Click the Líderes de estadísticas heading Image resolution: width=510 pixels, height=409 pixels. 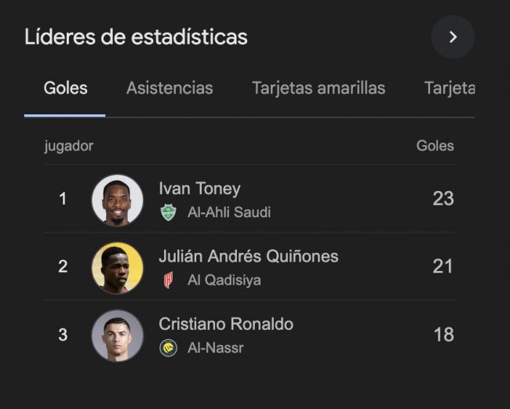(136, 37)
